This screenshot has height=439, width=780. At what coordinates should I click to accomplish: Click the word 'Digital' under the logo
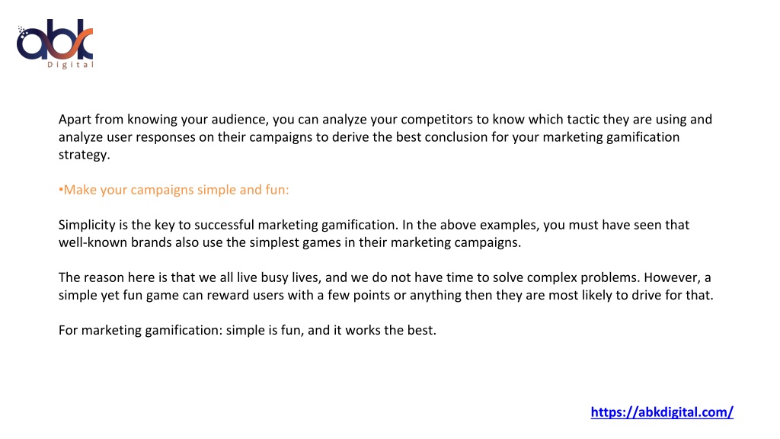71,65
